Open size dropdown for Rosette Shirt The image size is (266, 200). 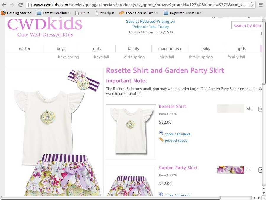click(260, 109)
